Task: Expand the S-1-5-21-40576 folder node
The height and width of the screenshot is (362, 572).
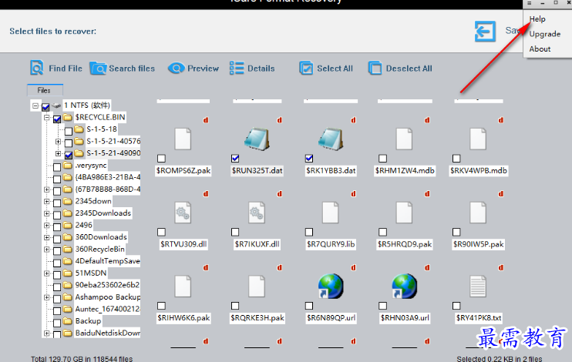Action: [x=58, y=141]
